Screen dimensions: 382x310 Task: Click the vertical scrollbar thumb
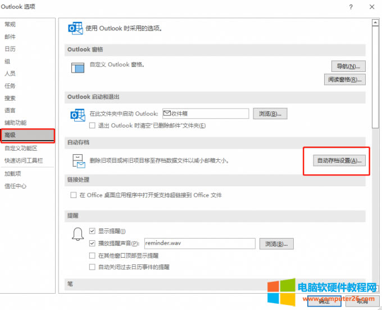[x=375, y=77]
